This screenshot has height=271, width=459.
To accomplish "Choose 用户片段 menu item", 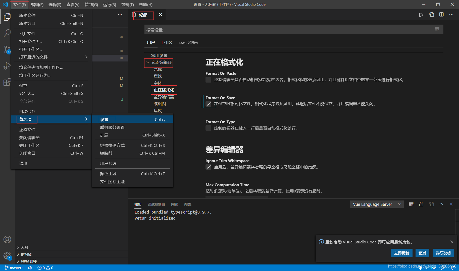I will coord(133,164).
